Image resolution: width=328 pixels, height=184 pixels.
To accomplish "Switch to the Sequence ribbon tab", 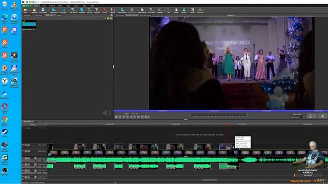I will click(52, 6).
